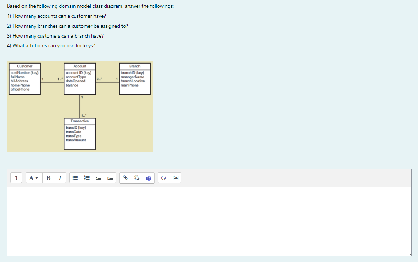This screenshot has height=271, width=418.
Task: Click the Branch class title
Action: (135, 66)
